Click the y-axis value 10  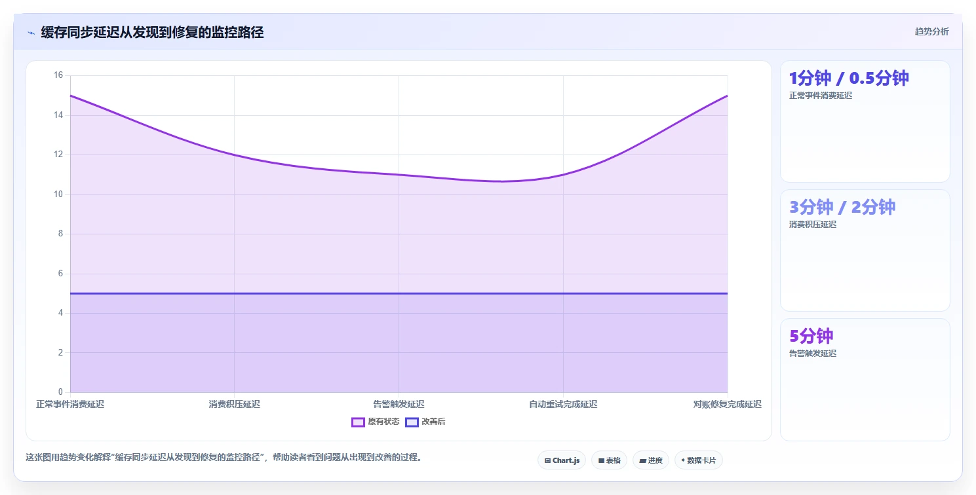(58, 194)
